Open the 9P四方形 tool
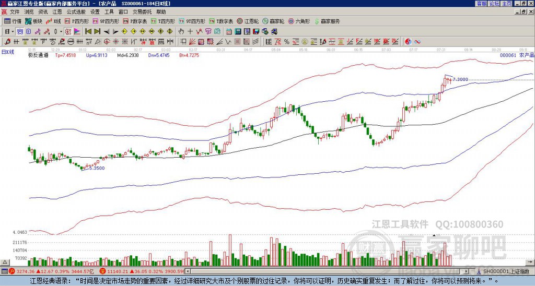Screen dimensions: 535x286 pyautogui.click(x=106, y=21)
